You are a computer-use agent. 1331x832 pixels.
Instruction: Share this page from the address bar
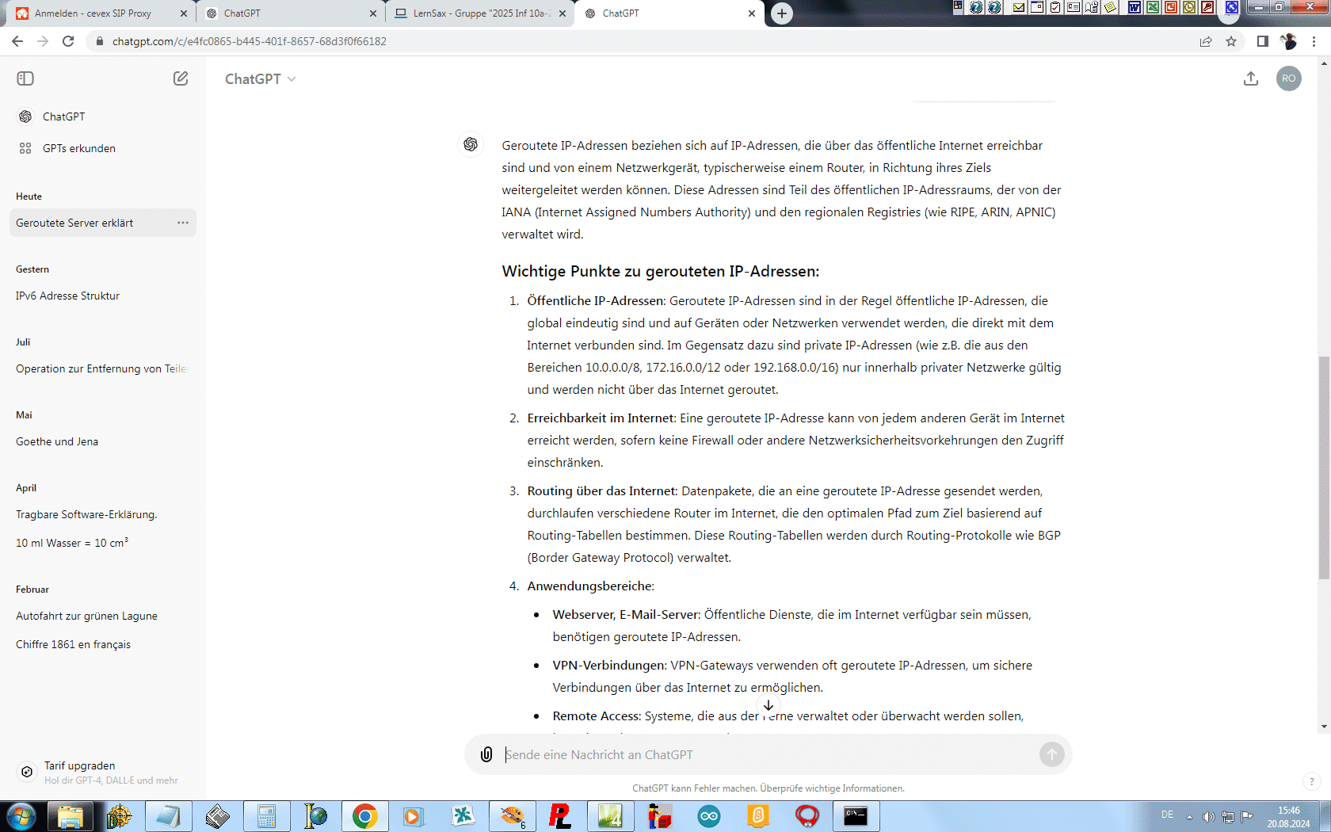1206,41
